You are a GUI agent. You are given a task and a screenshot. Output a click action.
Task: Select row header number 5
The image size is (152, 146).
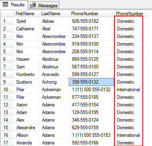[7, 52]
